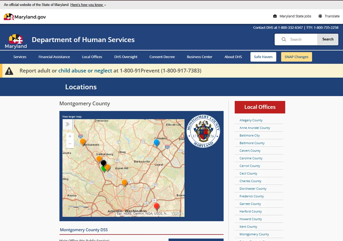Open Harford County office link

(x=251, y=211)
